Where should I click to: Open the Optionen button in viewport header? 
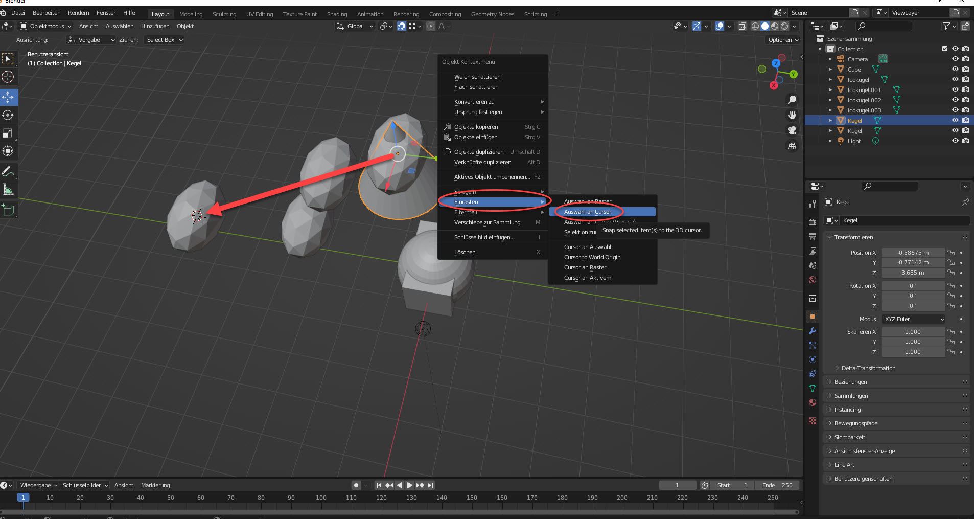point(782,40)
